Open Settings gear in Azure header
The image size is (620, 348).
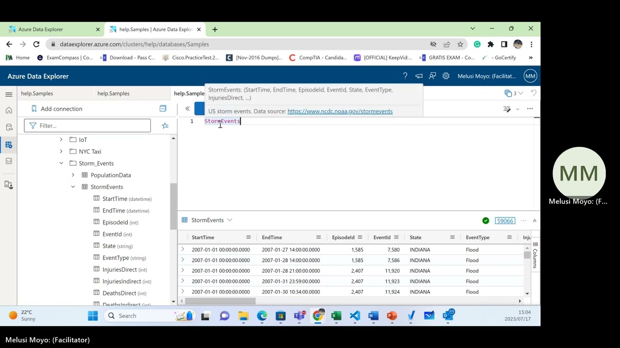coord(446,76)
